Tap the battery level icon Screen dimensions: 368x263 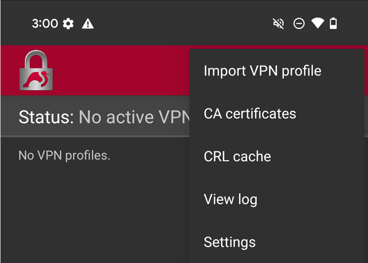tap(334, 24)
